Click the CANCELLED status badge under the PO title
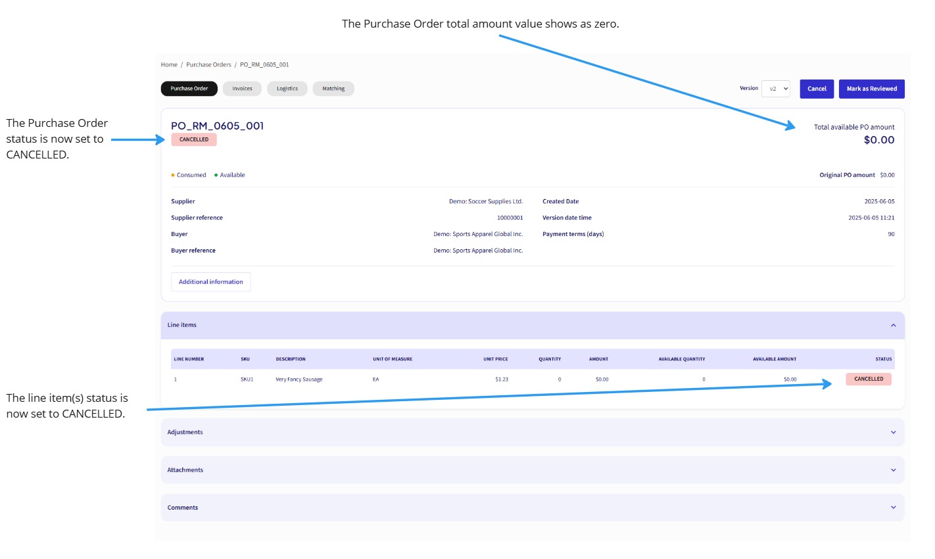This screenshot has width=935, height=559. coord(193,139)
